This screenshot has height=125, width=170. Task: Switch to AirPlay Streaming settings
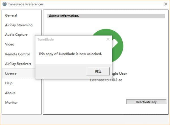[19, 25]
